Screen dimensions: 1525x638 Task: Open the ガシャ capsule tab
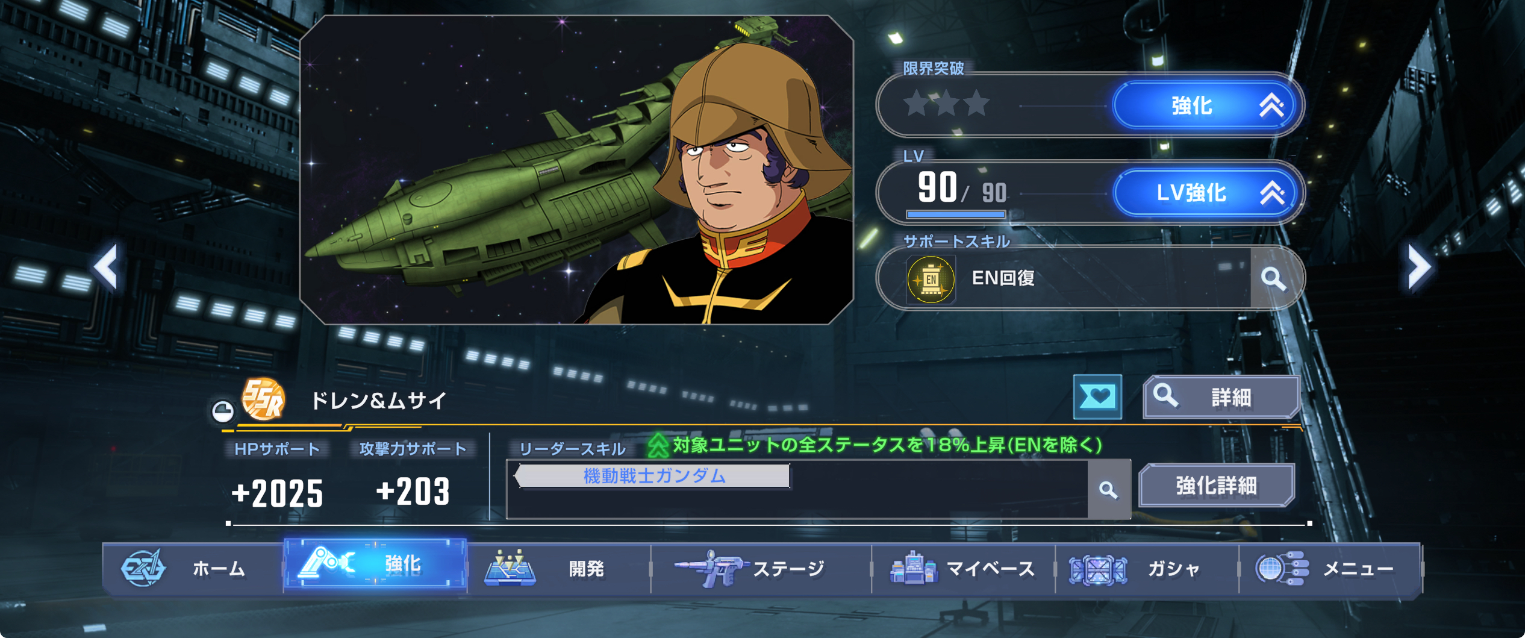(x=1147, y=568)
